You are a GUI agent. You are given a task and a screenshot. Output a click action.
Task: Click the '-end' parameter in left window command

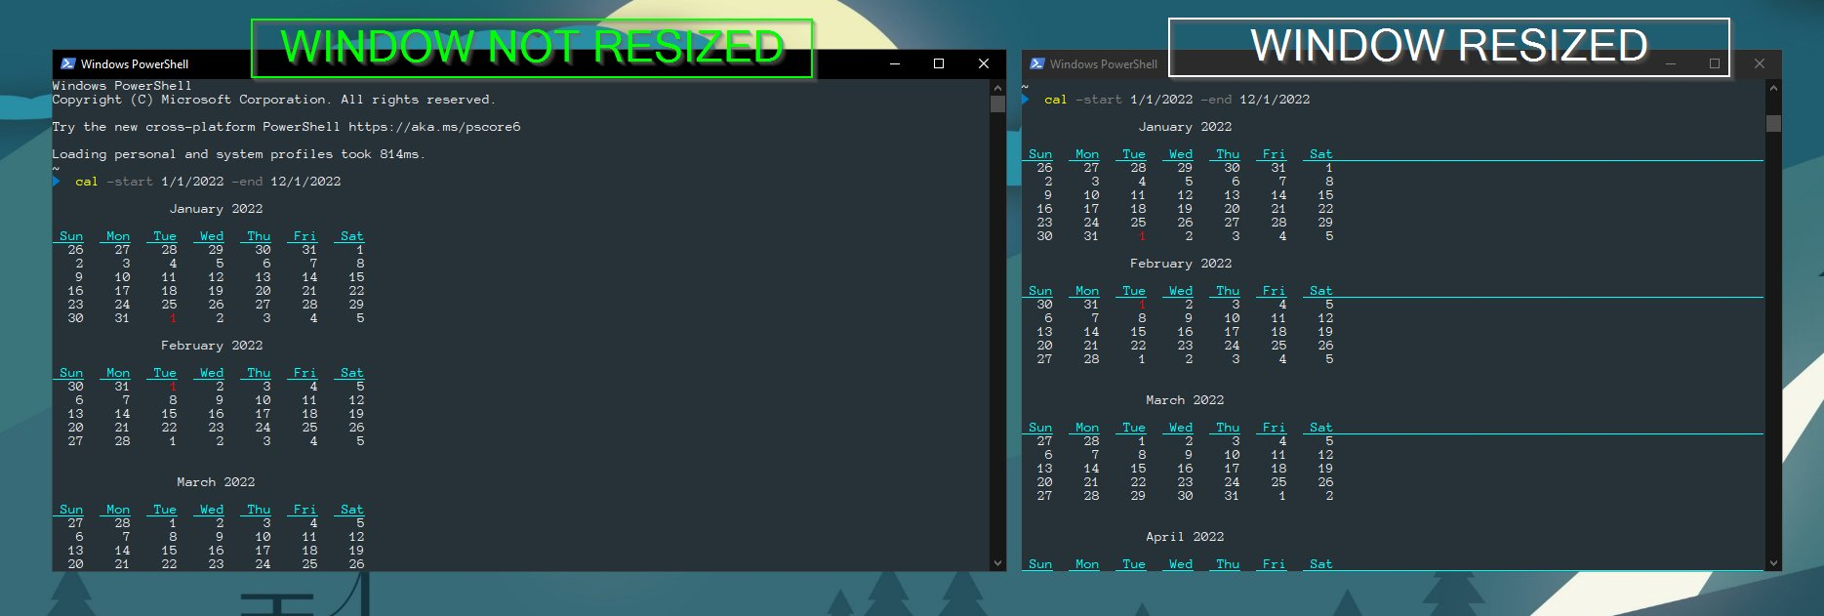click(247, 182)
